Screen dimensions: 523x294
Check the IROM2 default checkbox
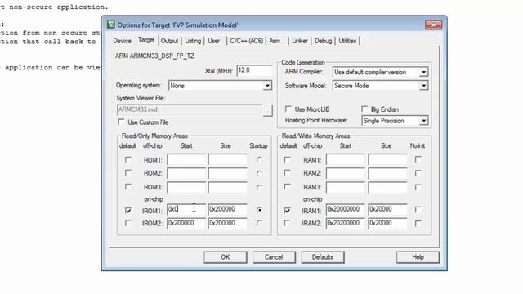[x=128, y=223]
